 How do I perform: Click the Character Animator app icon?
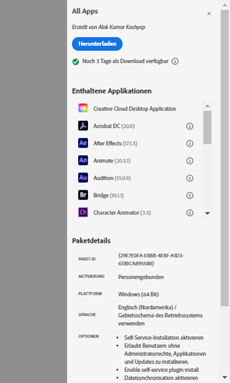[83, 213]
